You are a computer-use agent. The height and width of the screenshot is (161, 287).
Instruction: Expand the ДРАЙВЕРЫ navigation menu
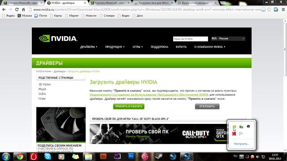click(x=89, y=47)
